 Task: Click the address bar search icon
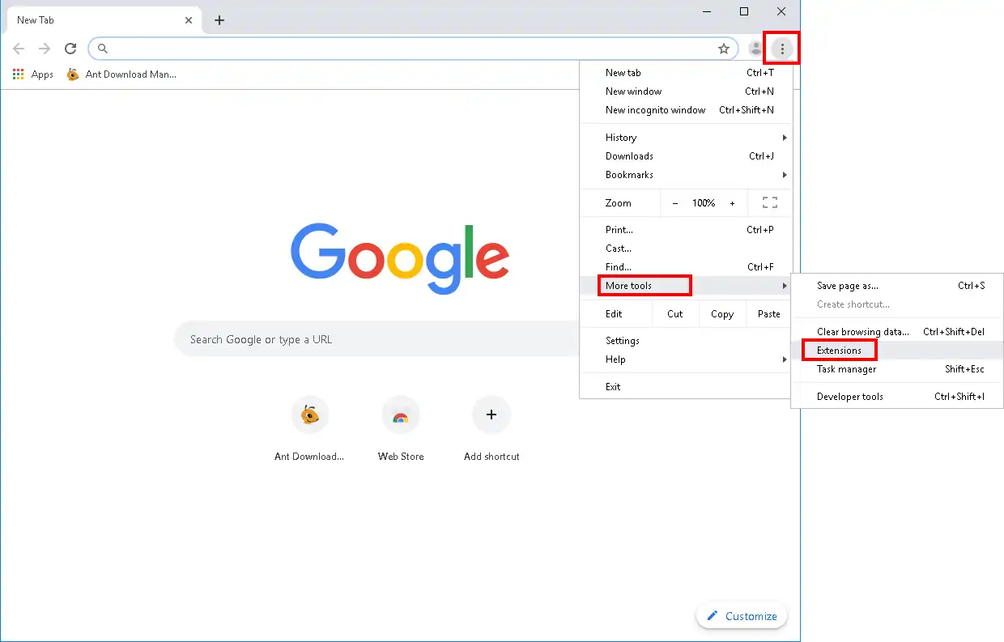click(103, 49)
